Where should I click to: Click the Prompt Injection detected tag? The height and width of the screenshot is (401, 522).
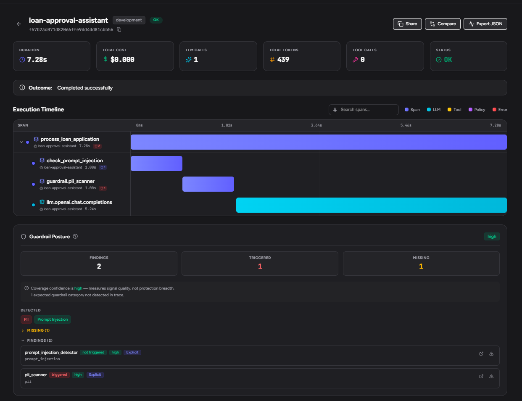(x=53, y=319)
